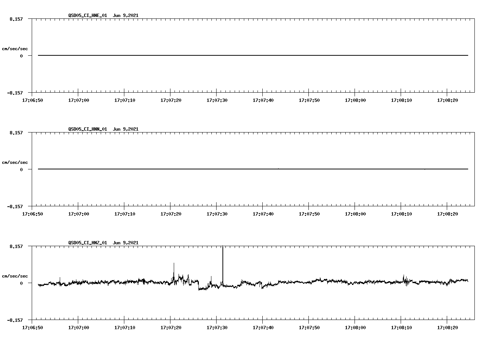Click the 17:08:20 time label under HNE plot
Image resolution: width=501 pixels, height=341 pixels.
point(448,100)
